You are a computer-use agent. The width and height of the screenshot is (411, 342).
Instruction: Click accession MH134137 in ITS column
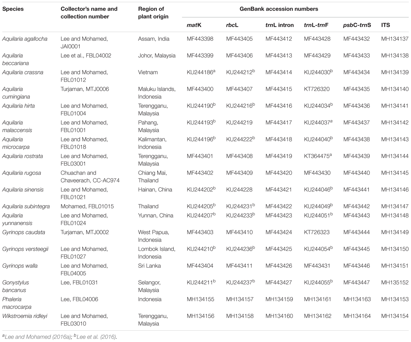tap(395, 39)
